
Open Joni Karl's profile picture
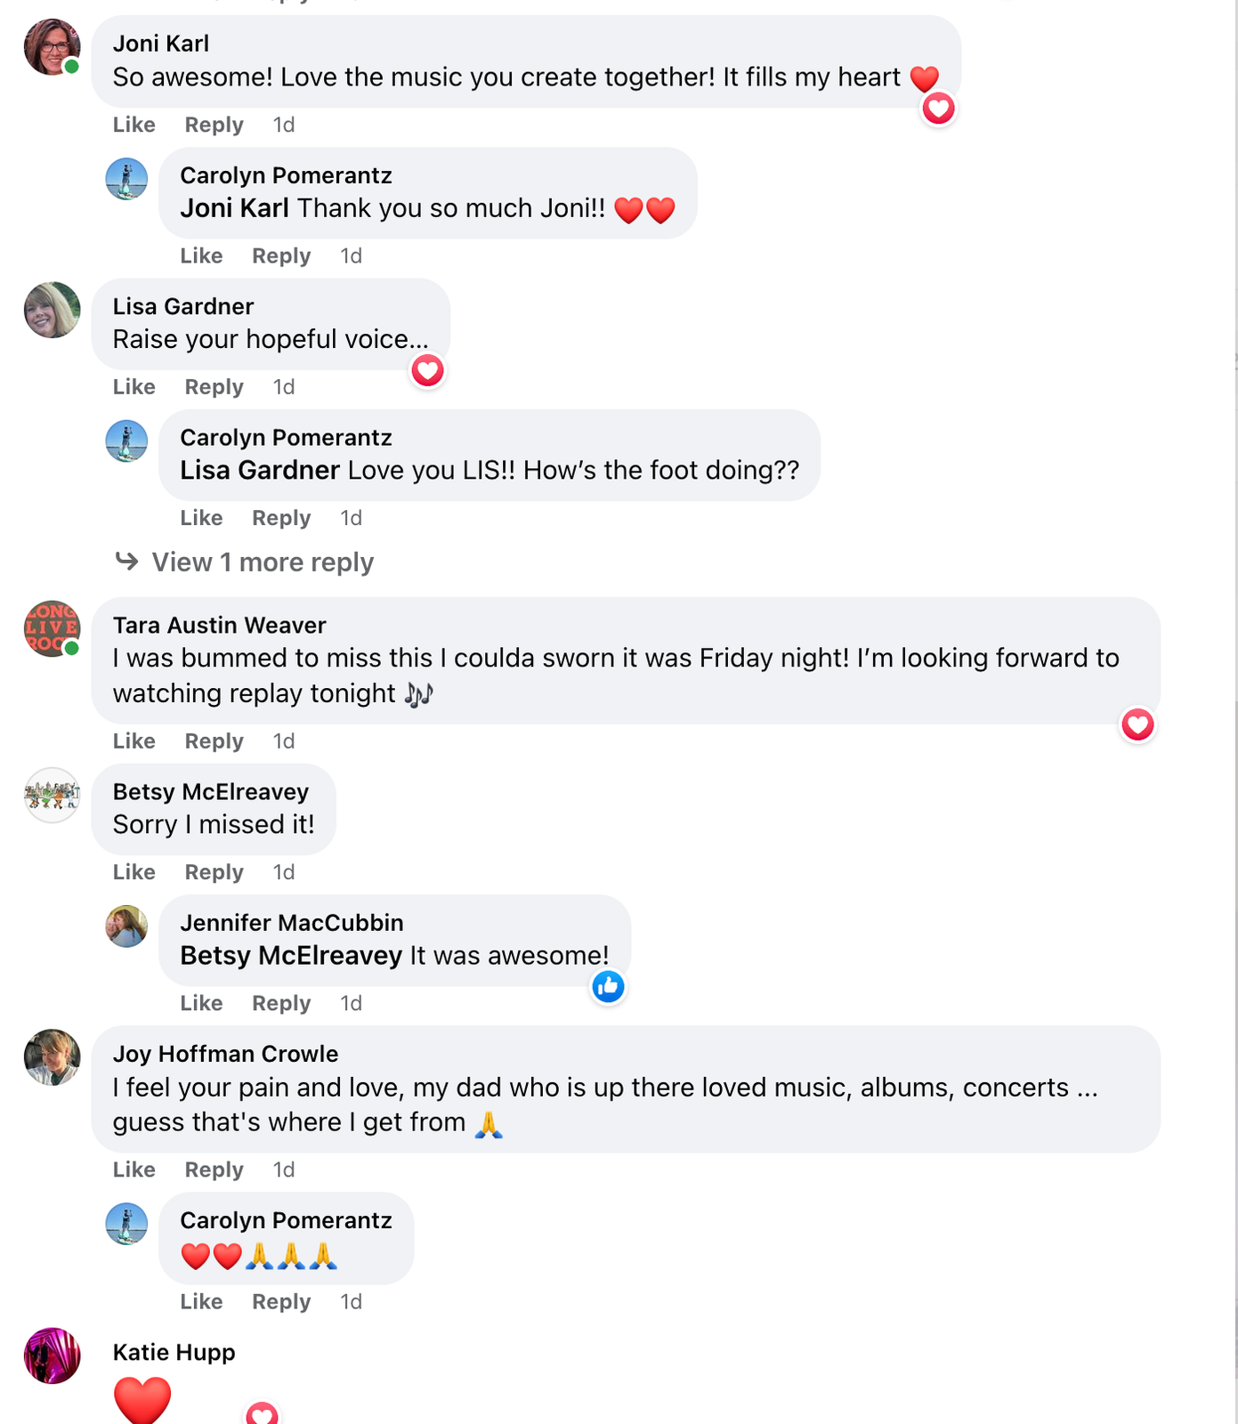click(x=52, y=47)
